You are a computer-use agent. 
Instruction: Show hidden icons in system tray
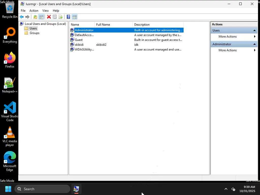point(226,189)
